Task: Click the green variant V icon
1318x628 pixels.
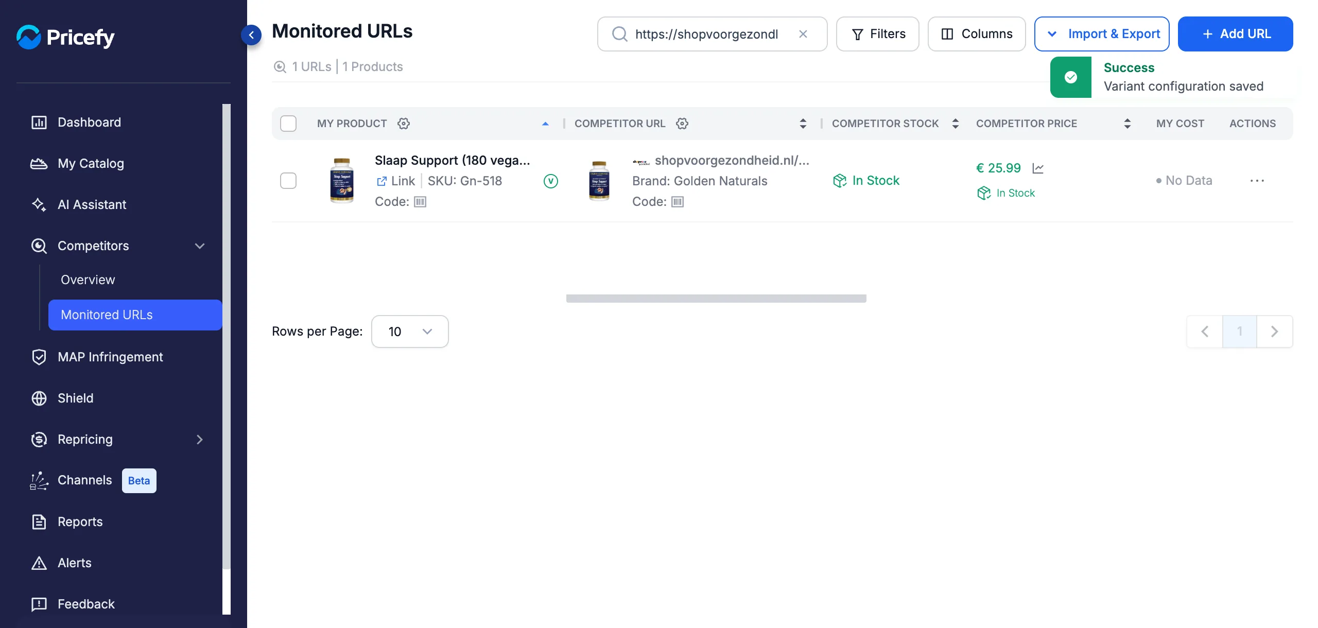Action: 550,181
